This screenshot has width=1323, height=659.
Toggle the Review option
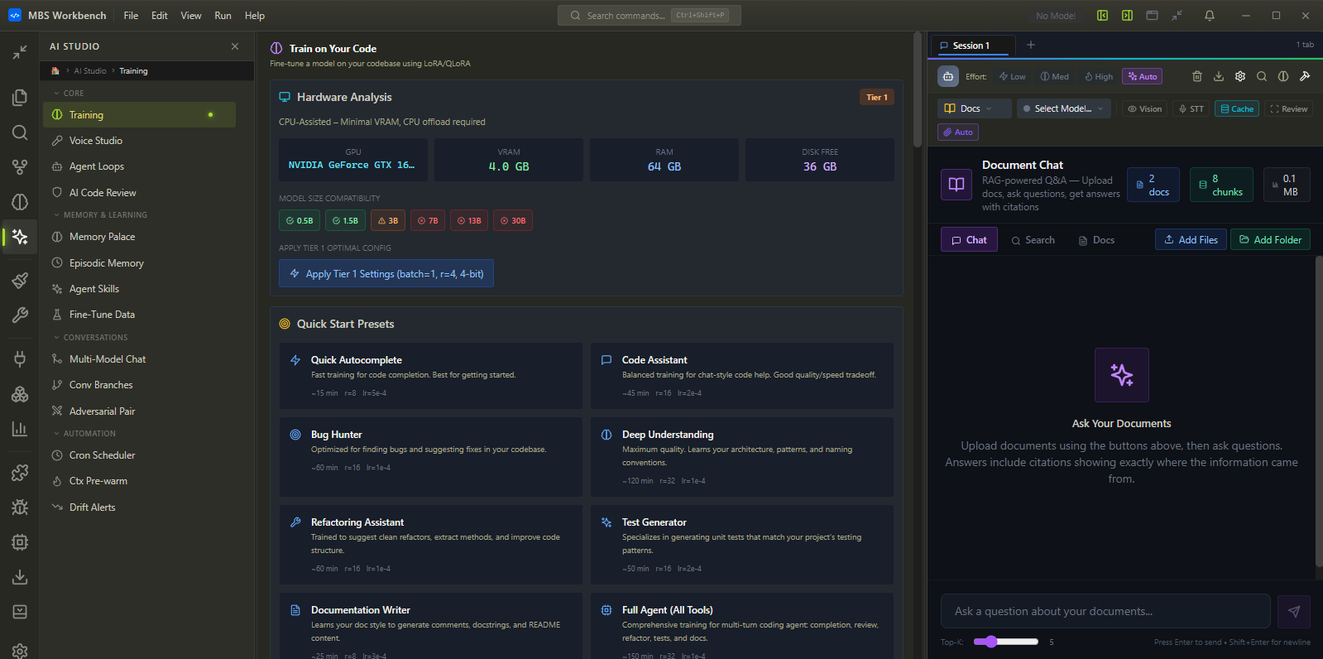click(1289, 108)
